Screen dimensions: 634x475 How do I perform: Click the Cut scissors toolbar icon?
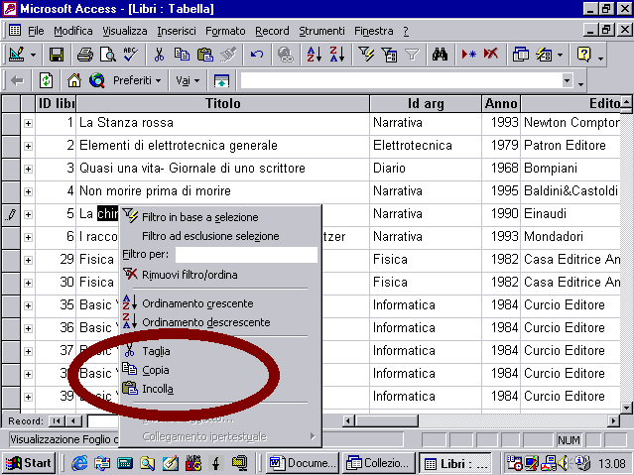159,55
